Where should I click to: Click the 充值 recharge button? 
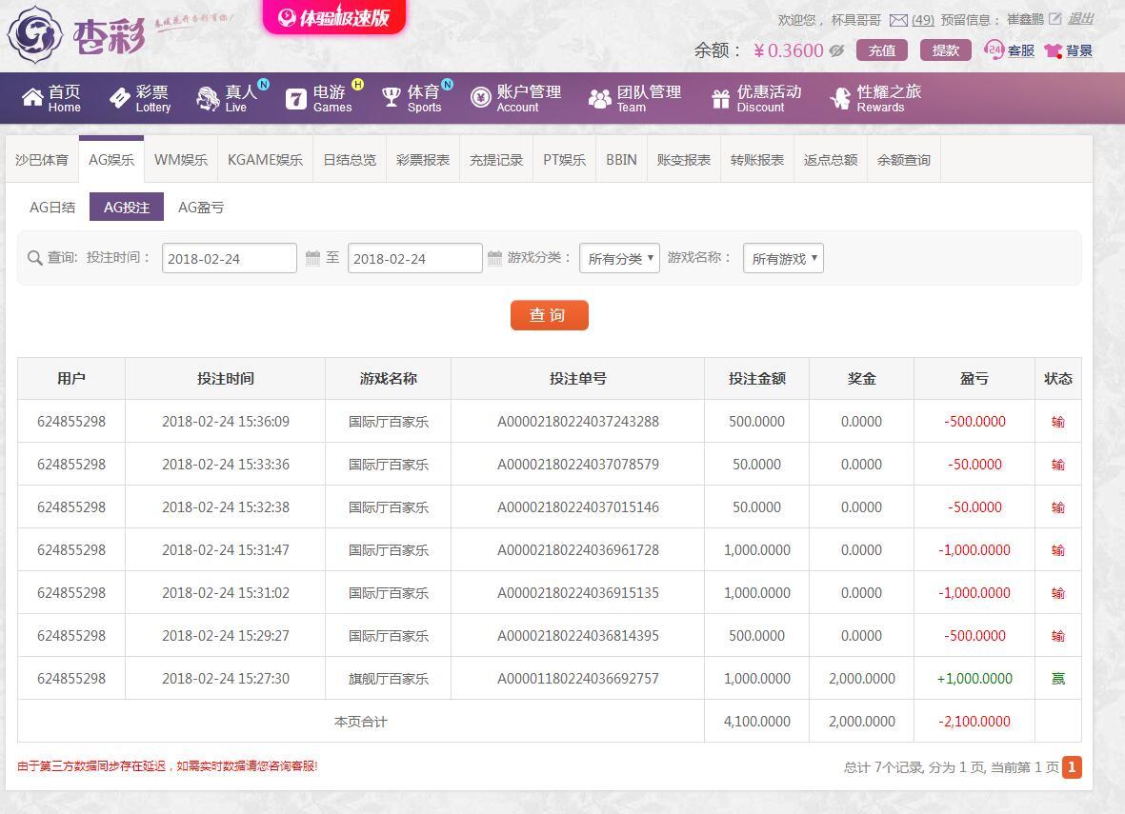pyautogui.click(x=881, y=50)
